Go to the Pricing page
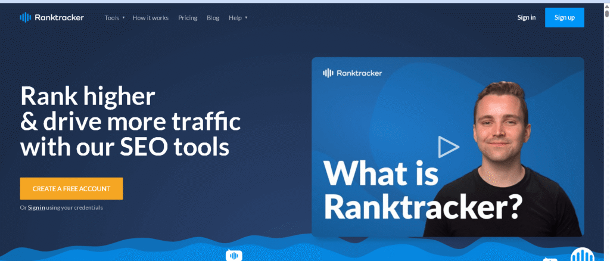Screen dimensions: 610x261 point(188,18)
